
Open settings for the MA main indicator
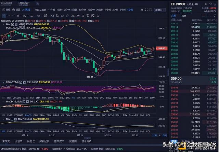12,24
